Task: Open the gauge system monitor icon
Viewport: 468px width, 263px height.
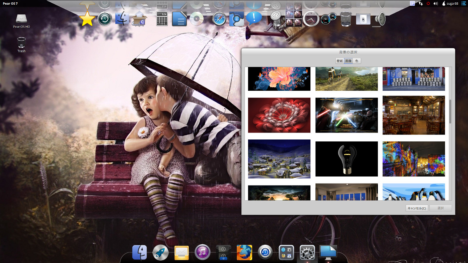Action: pos(328,19)
